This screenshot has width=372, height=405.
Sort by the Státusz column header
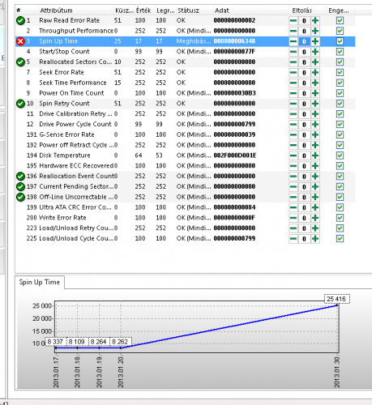pyautogui.click(x=195, y=11)
